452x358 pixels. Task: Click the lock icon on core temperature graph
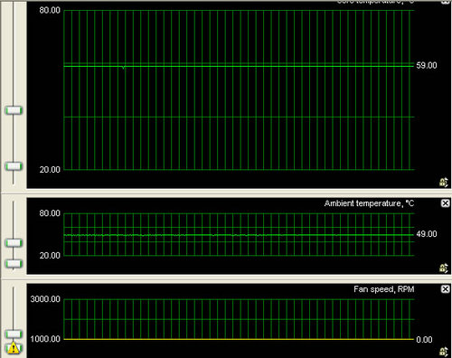coord(443,182)
